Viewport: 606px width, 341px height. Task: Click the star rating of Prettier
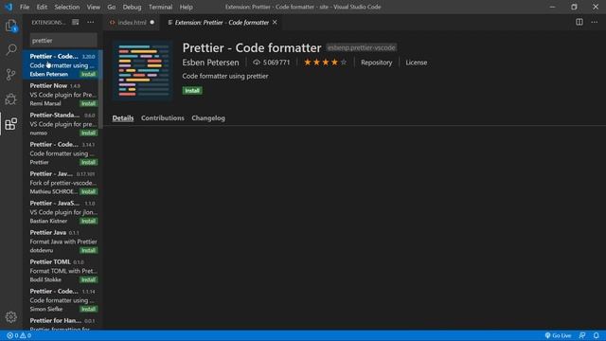point(325,63)
